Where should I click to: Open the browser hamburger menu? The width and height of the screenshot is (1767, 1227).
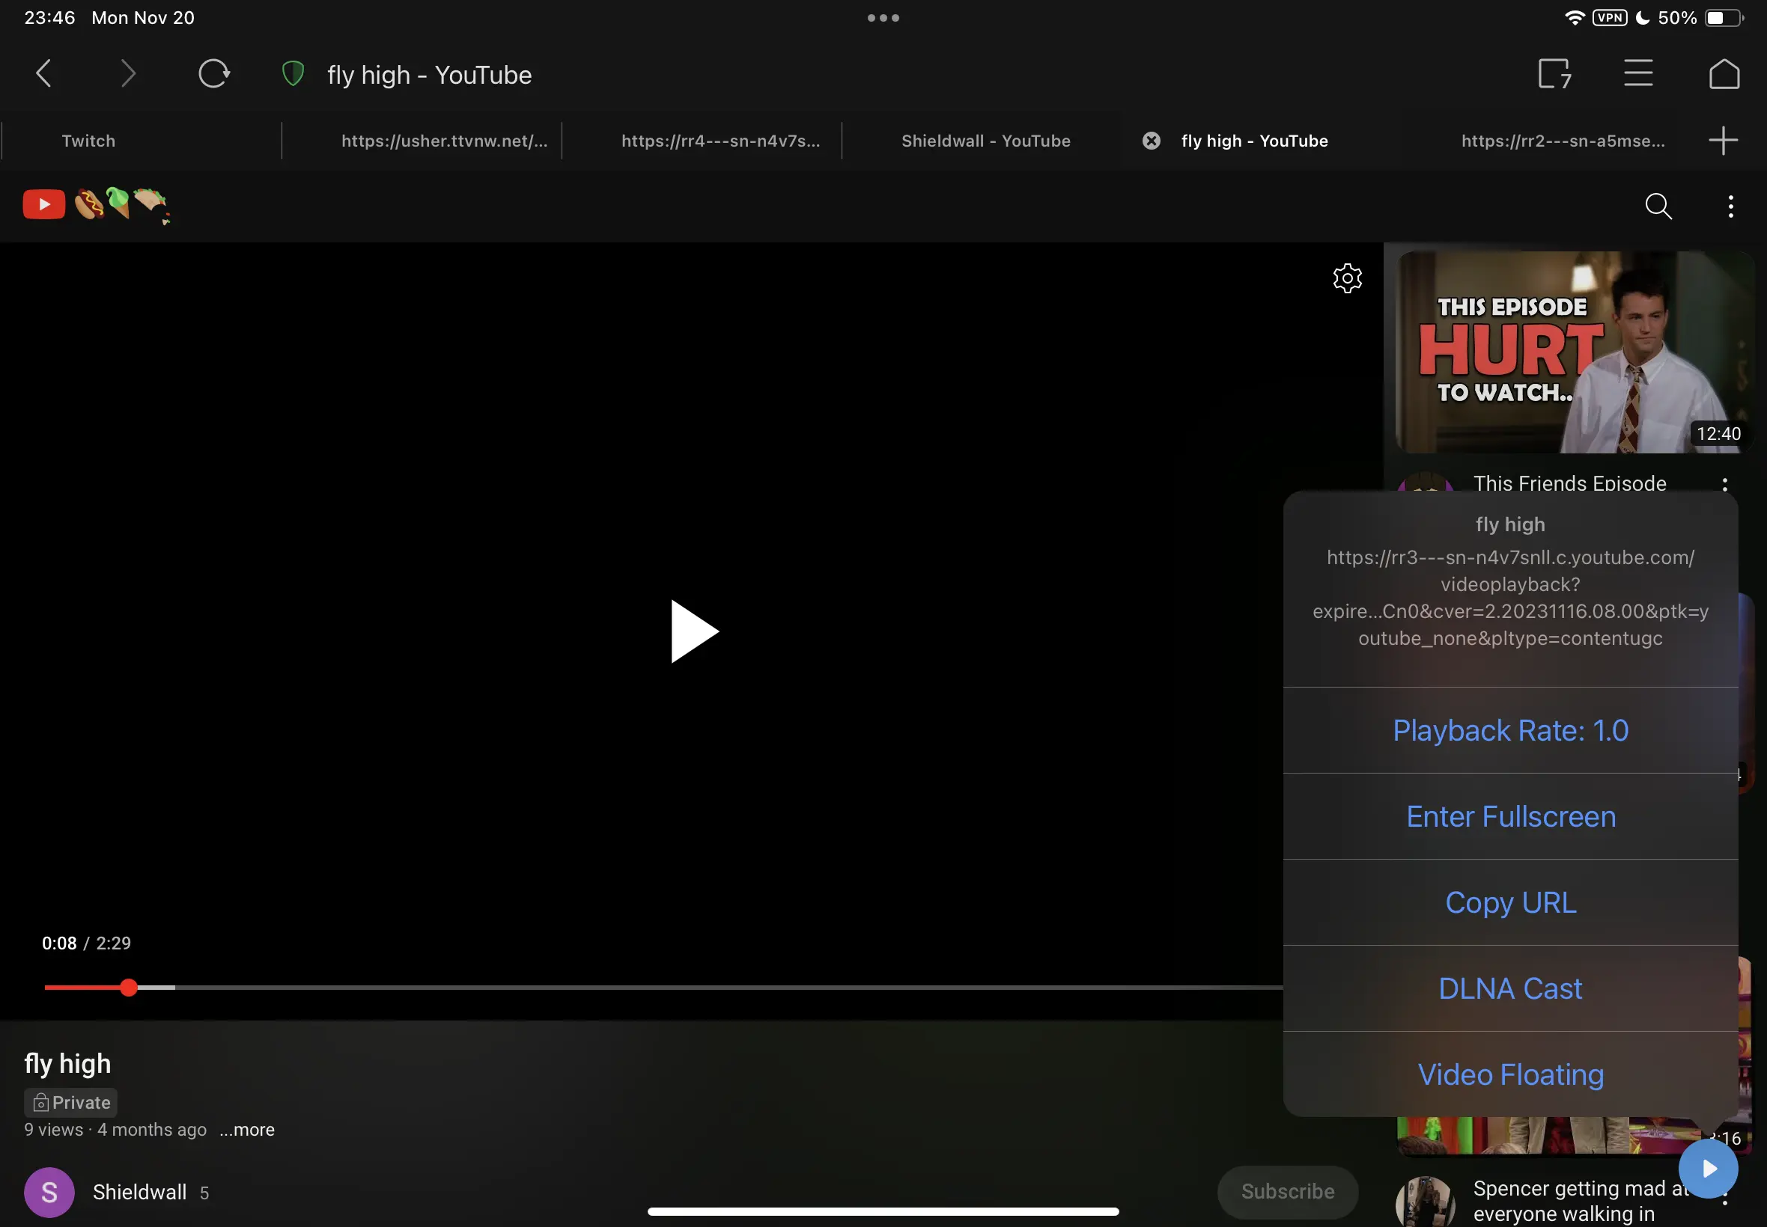point(1637,73)
